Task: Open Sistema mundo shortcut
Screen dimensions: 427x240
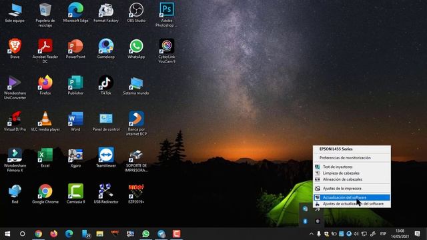Action: coord(136,85)
